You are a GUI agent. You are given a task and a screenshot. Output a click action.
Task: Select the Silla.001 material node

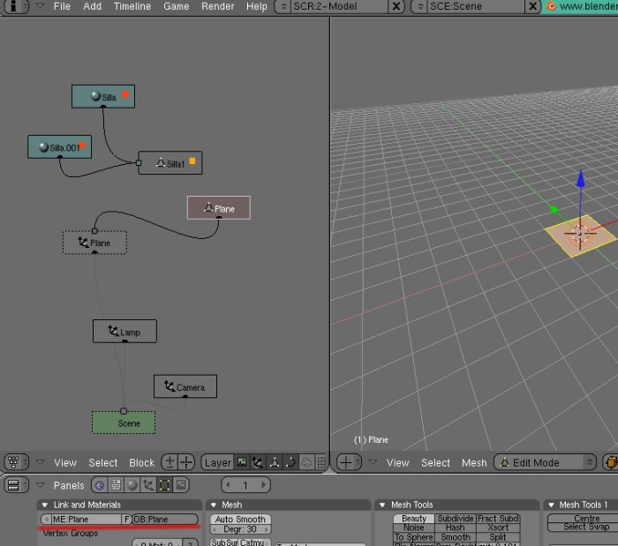point(59,147)
